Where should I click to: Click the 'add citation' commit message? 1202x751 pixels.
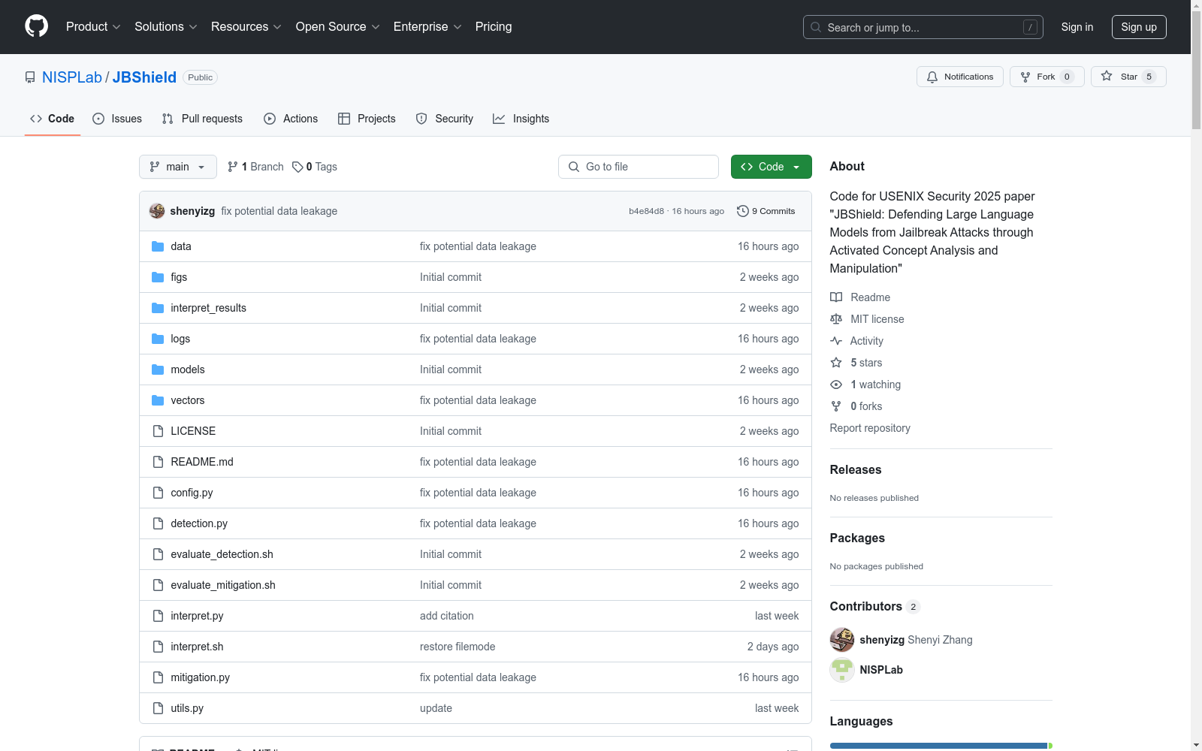point(447,616)
